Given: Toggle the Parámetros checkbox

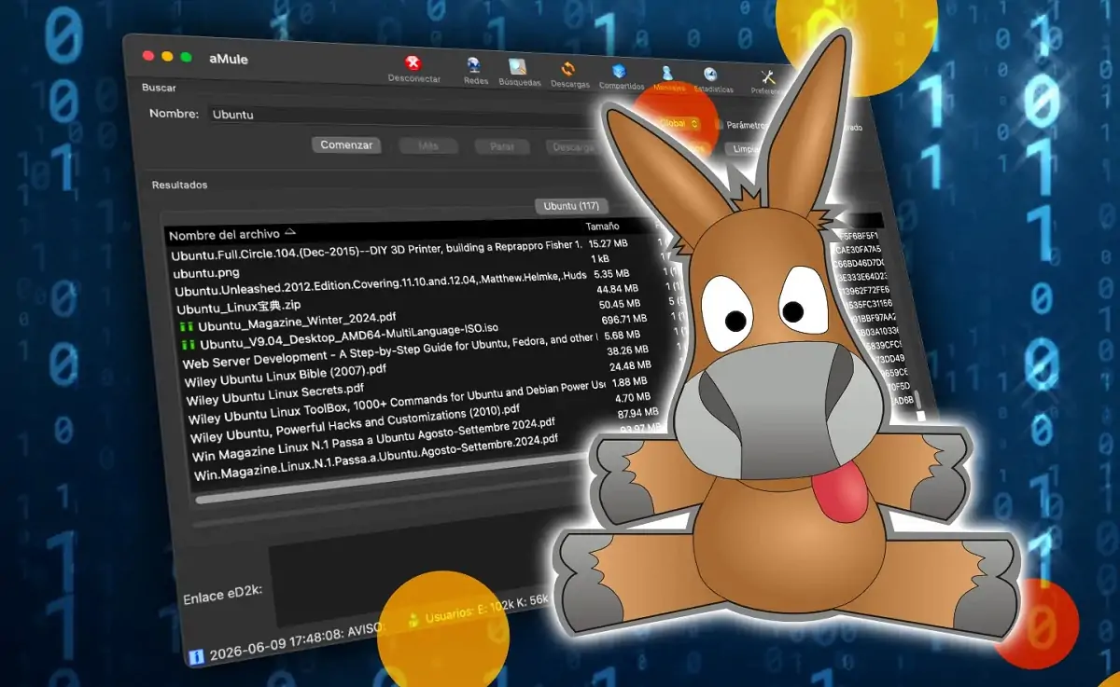Looking at the screenshot, I should [x=719, y=125].
